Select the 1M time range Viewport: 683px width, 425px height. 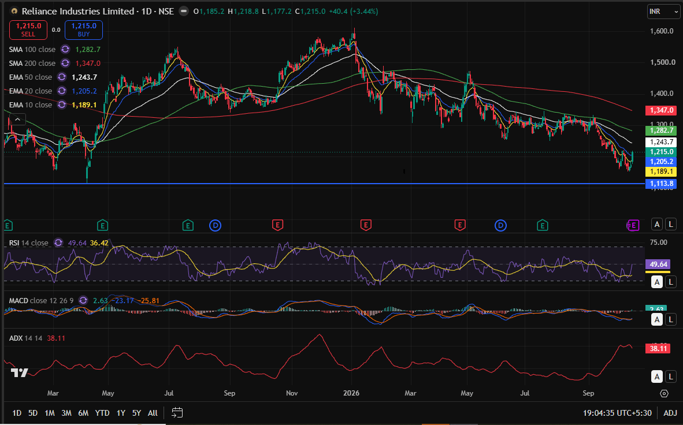pyautogui.click(x=50, y=413)
